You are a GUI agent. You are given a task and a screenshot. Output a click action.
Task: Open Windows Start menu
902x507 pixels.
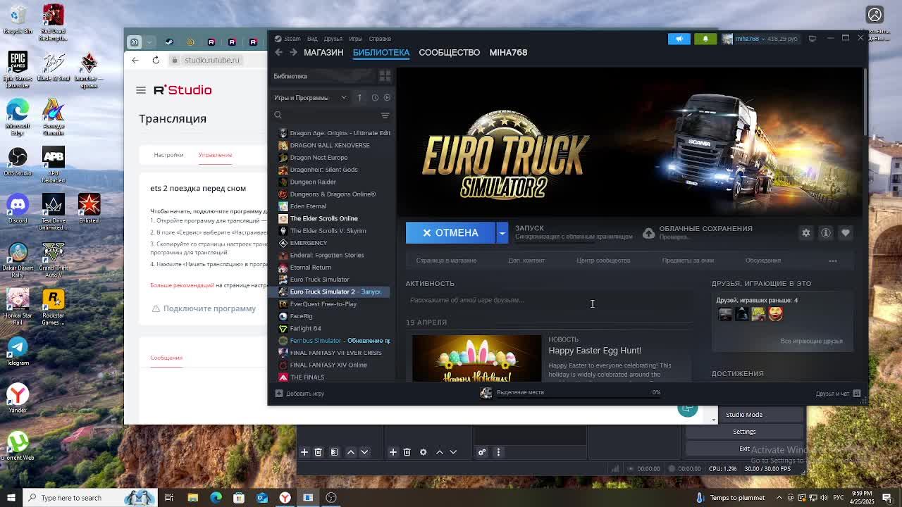point(11,498)
